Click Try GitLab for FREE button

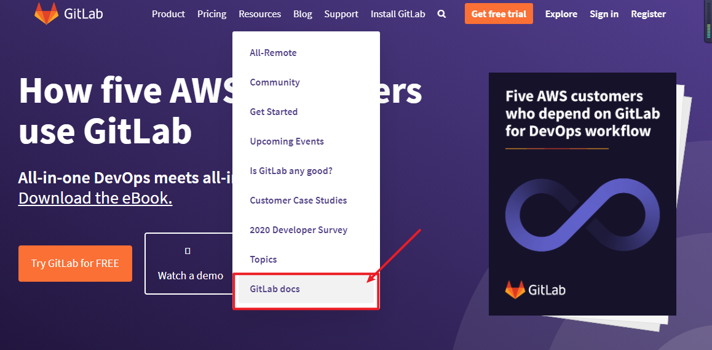76,264
